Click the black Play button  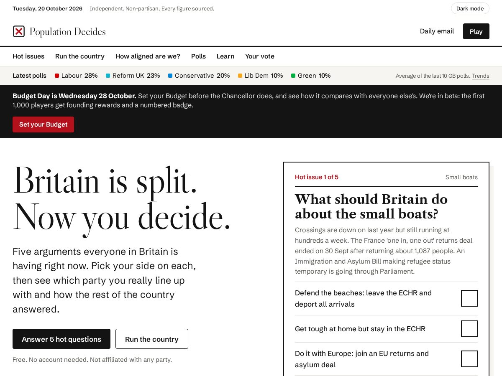pos(476,31)
